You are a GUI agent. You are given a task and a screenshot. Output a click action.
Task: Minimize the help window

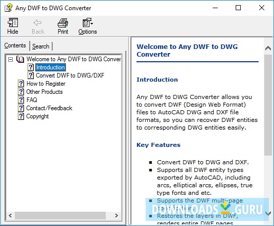[215, 8]
